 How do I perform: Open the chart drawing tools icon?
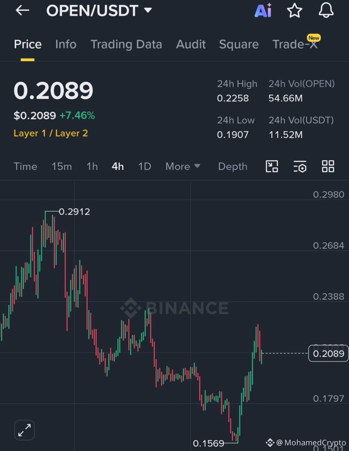coord(272,167)
